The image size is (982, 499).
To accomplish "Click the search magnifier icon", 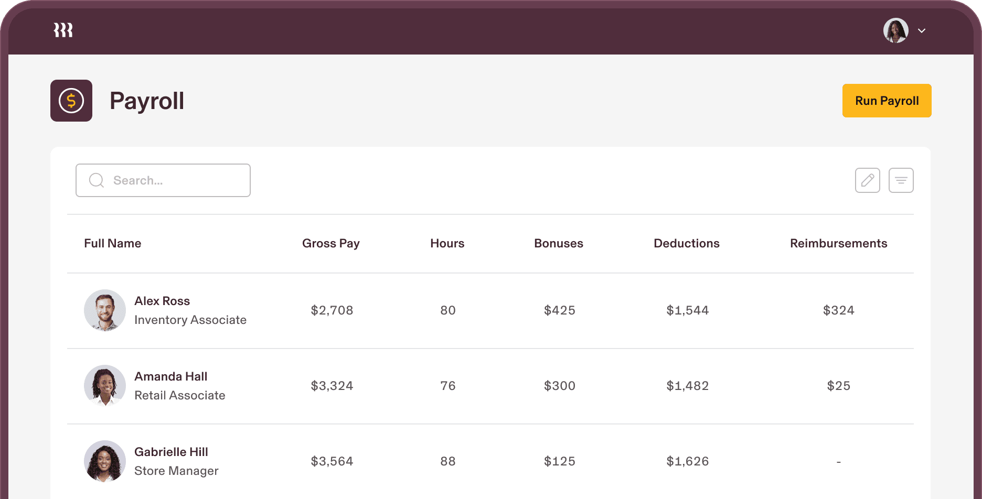I will (97, 180).
